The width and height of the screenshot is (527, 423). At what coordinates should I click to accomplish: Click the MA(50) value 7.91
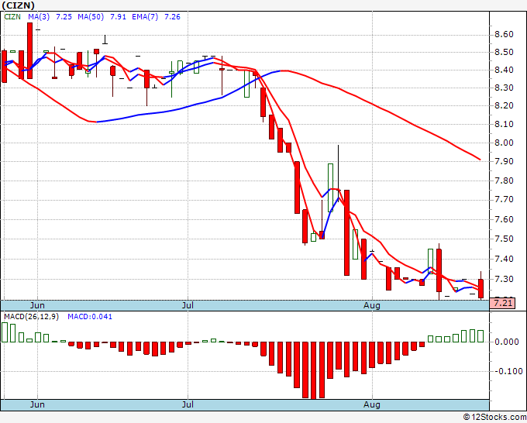click(x=119, y=17)
